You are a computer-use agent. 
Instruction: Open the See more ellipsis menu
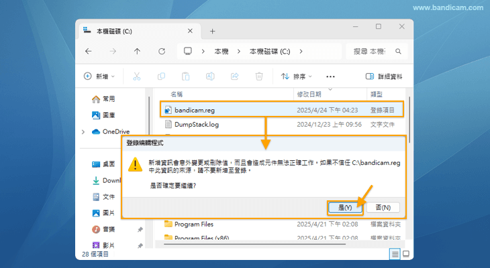click(330, 76)
